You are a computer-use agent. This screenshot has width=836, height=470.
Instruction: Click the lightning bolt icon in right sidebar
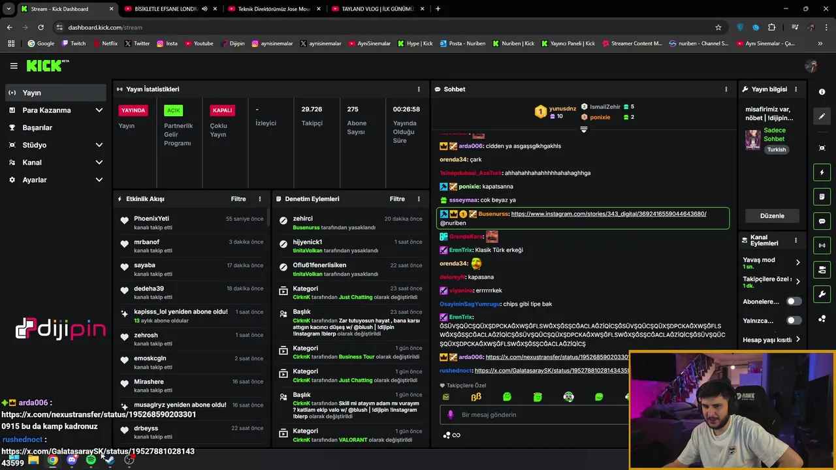coord(822,172)
